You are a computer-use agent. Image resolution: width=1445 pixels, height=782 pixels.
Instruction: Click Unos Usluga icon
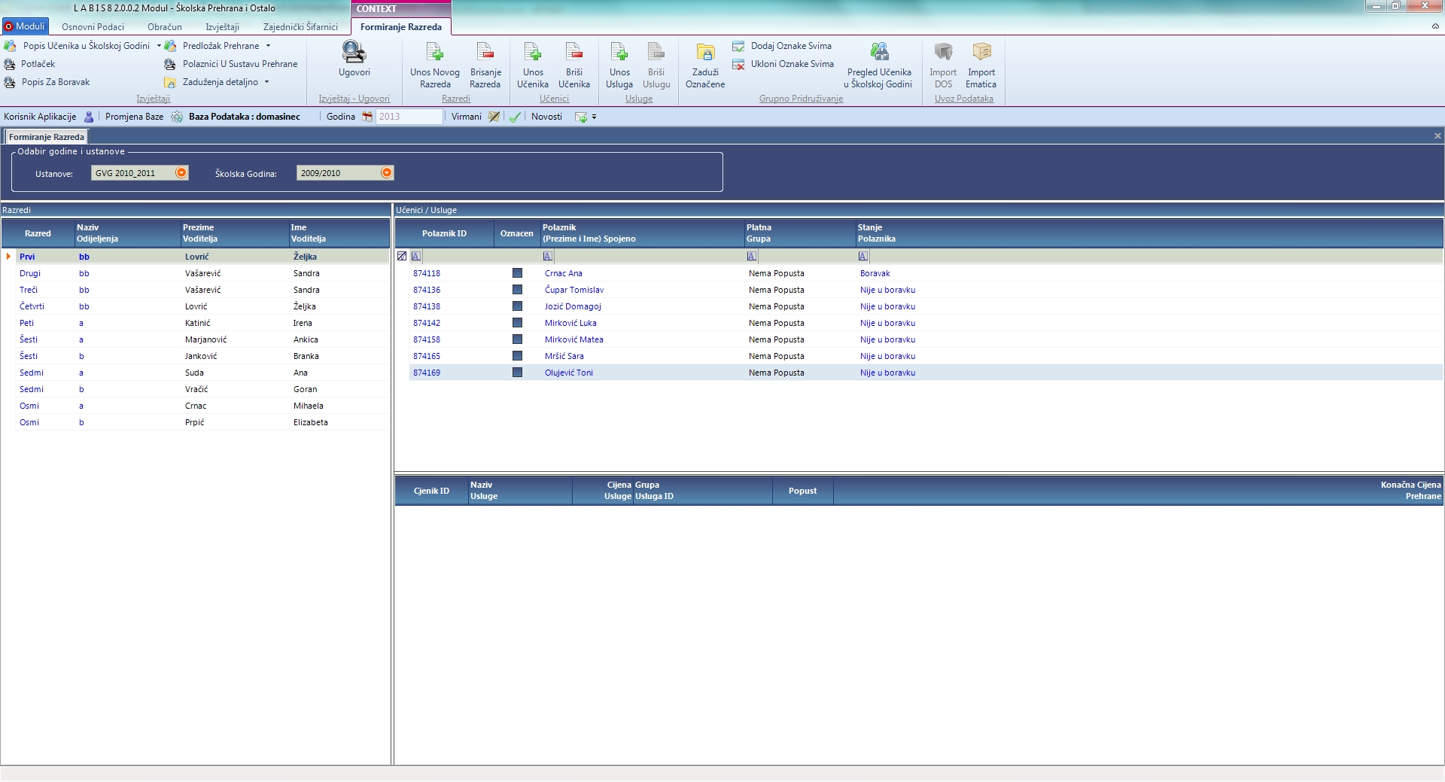619,53
